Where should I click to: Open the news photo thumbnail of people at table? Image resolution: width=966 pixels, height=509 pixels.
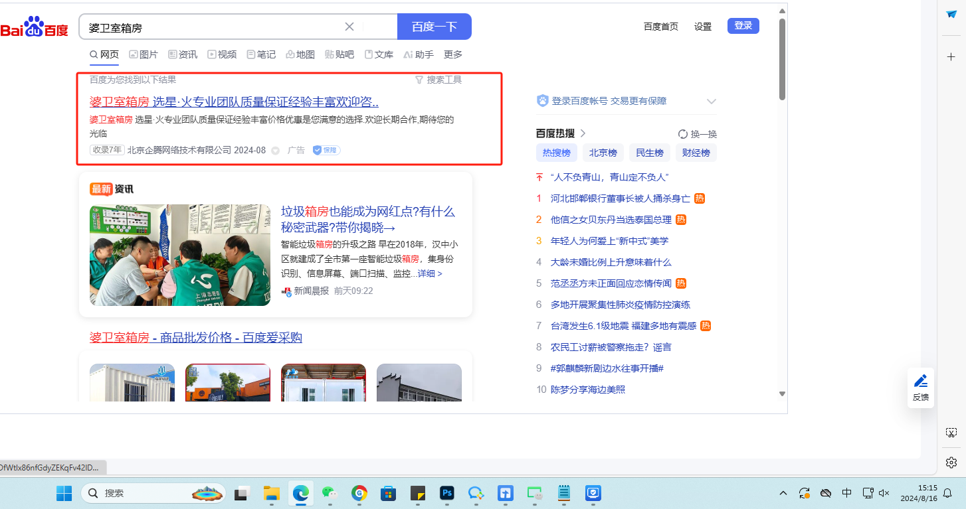tap(180, 255)
